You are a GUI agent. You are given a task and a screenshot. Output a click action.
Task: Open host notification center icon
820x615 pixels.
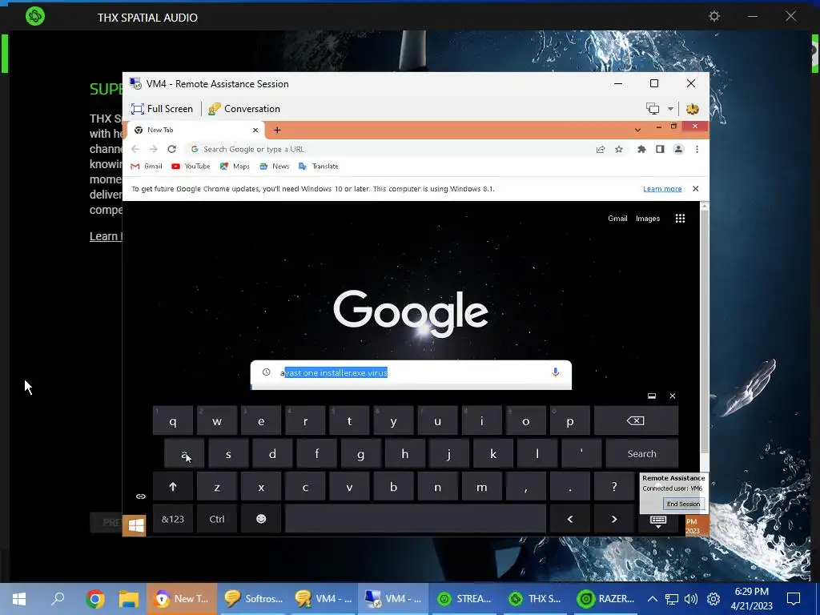794,599
